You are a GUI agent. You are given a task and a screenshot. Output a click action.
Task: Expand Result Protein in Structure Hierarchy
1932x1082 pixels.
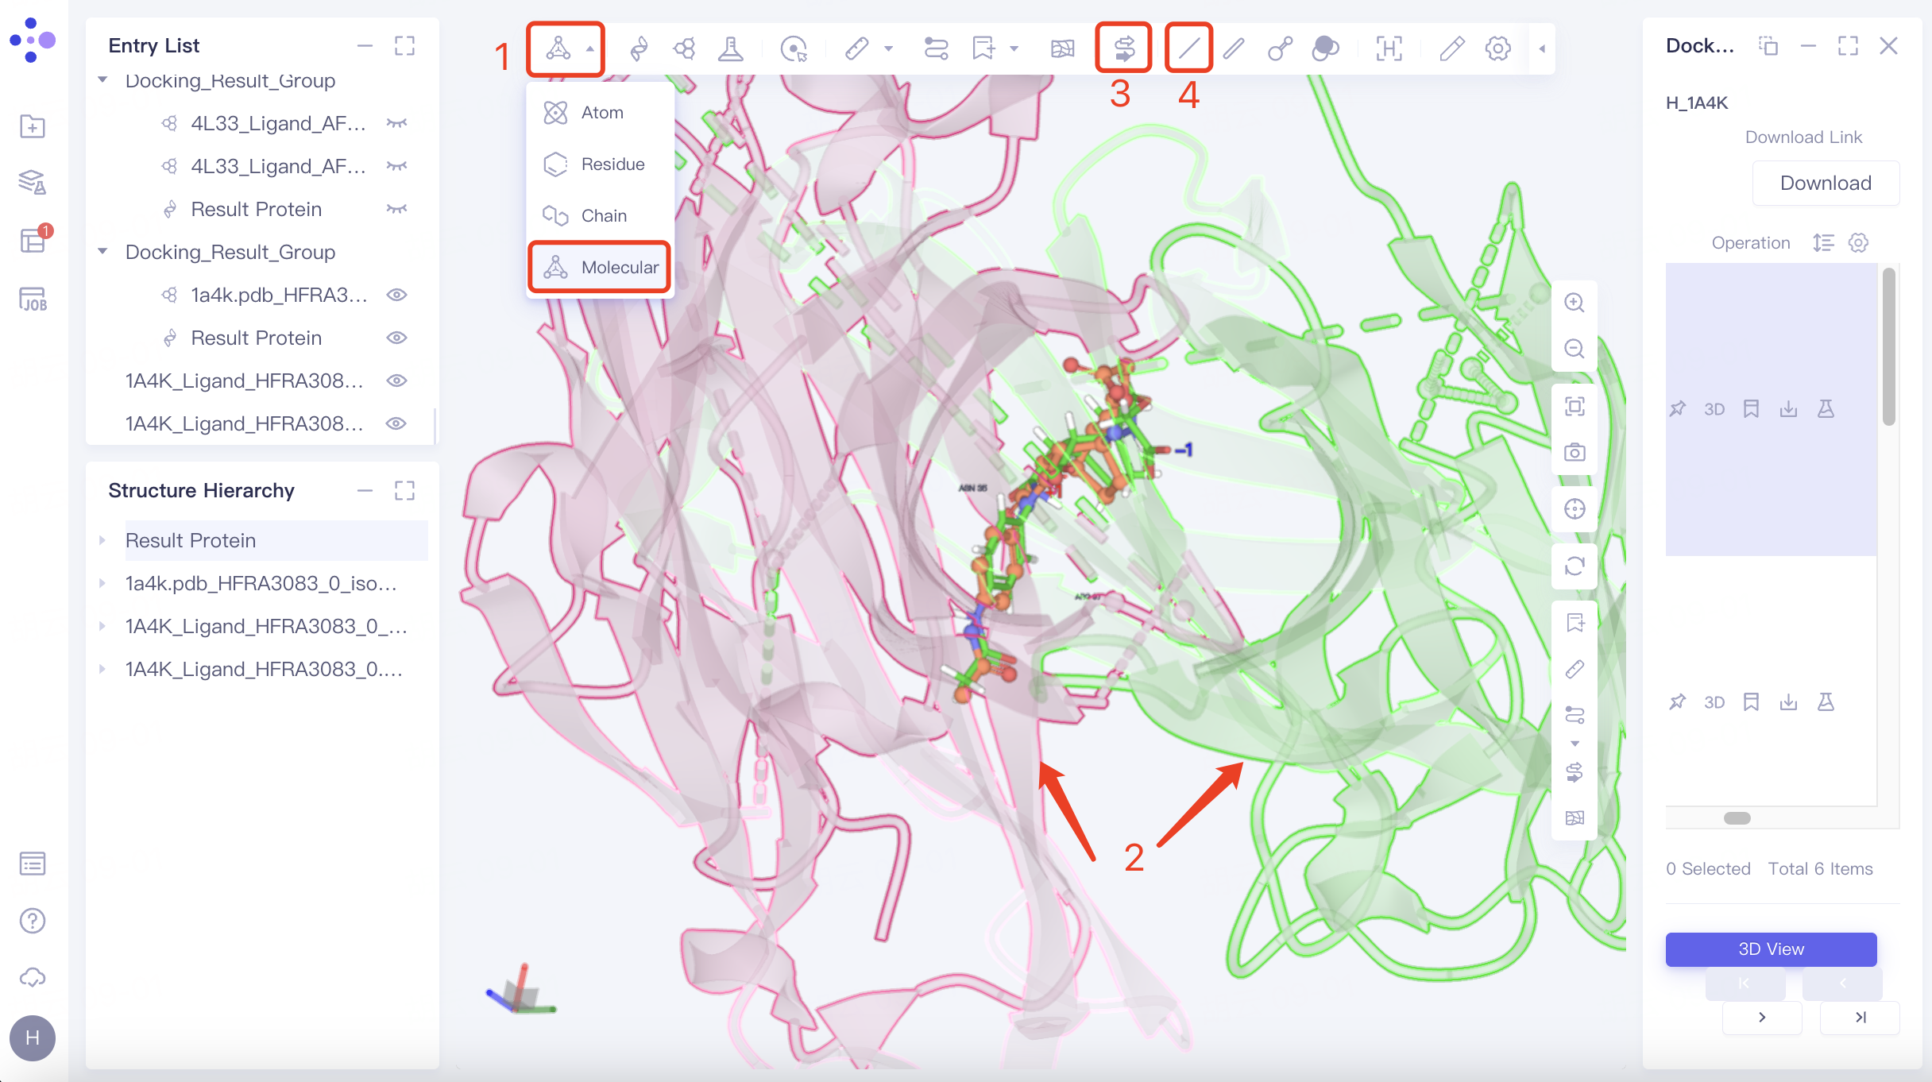pos(102,540)
